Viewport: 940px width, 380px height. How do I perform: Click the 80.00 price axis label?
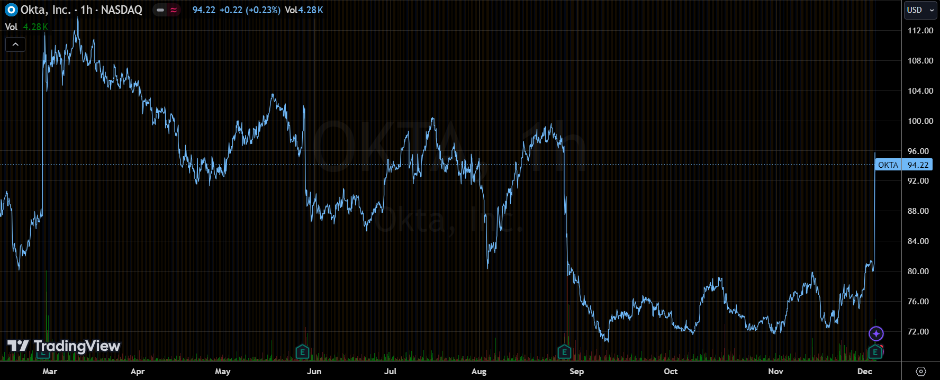918,272
